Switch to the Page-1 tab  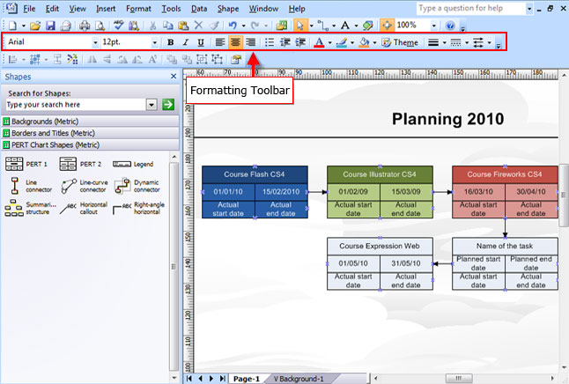[x=247, y=379]
